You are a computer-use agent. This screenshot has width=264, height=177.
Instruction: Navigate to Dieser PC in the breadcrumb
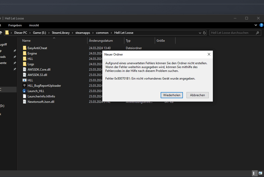coord(21,33)
